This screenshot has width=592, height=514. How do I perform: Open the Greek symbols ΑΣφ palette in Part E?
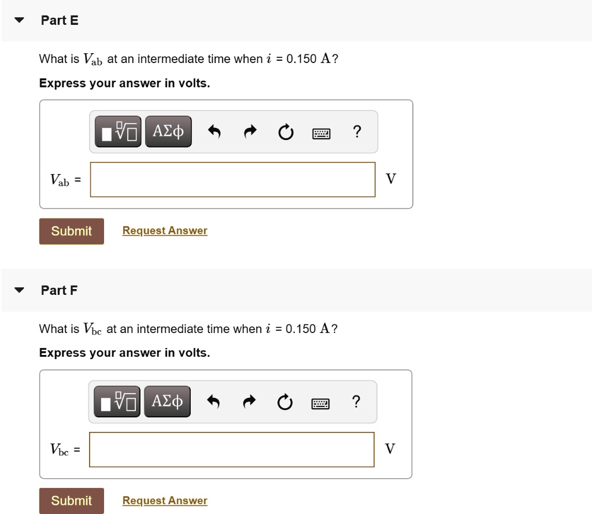pos(168,131)
